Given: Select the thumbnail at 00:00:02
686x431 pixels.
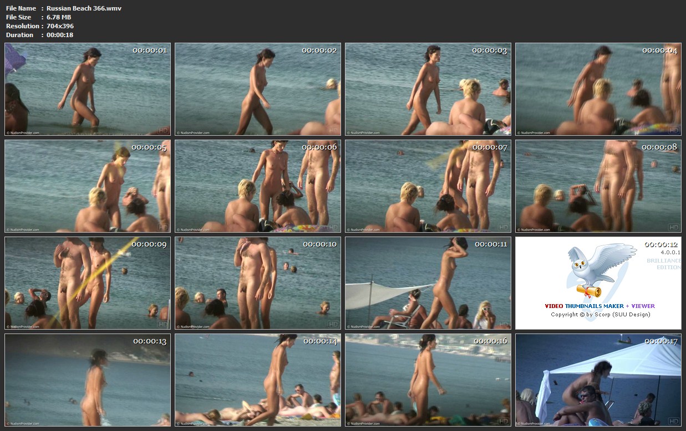Looking at the screenshot, I should 258,89.
